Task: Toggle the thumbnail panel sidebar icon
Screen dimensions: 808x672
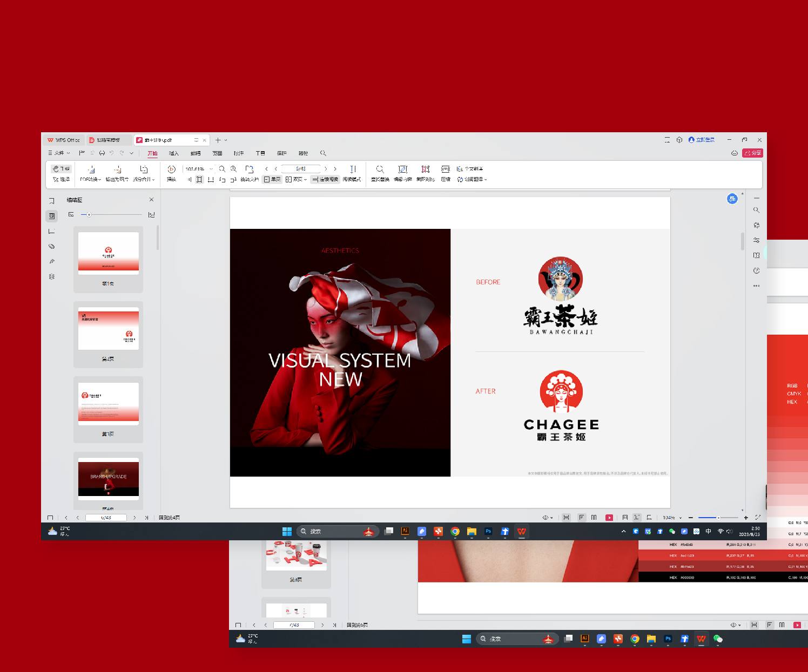Action: coord(52,216)
